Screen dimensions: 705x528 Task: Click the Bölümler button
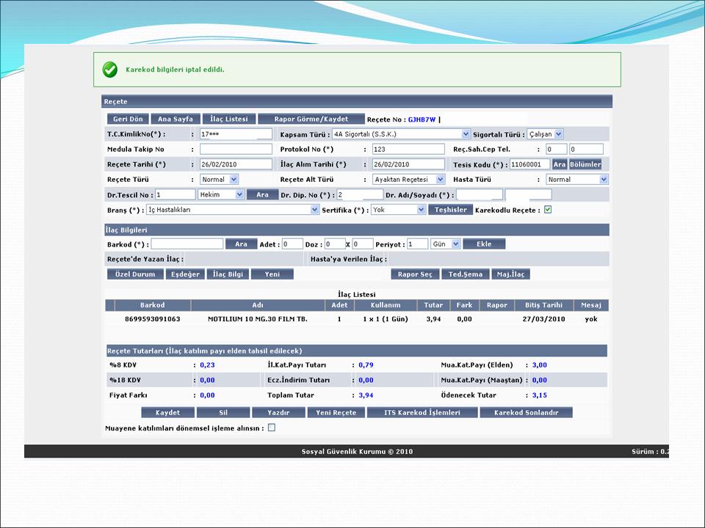(x=585, y=164)
